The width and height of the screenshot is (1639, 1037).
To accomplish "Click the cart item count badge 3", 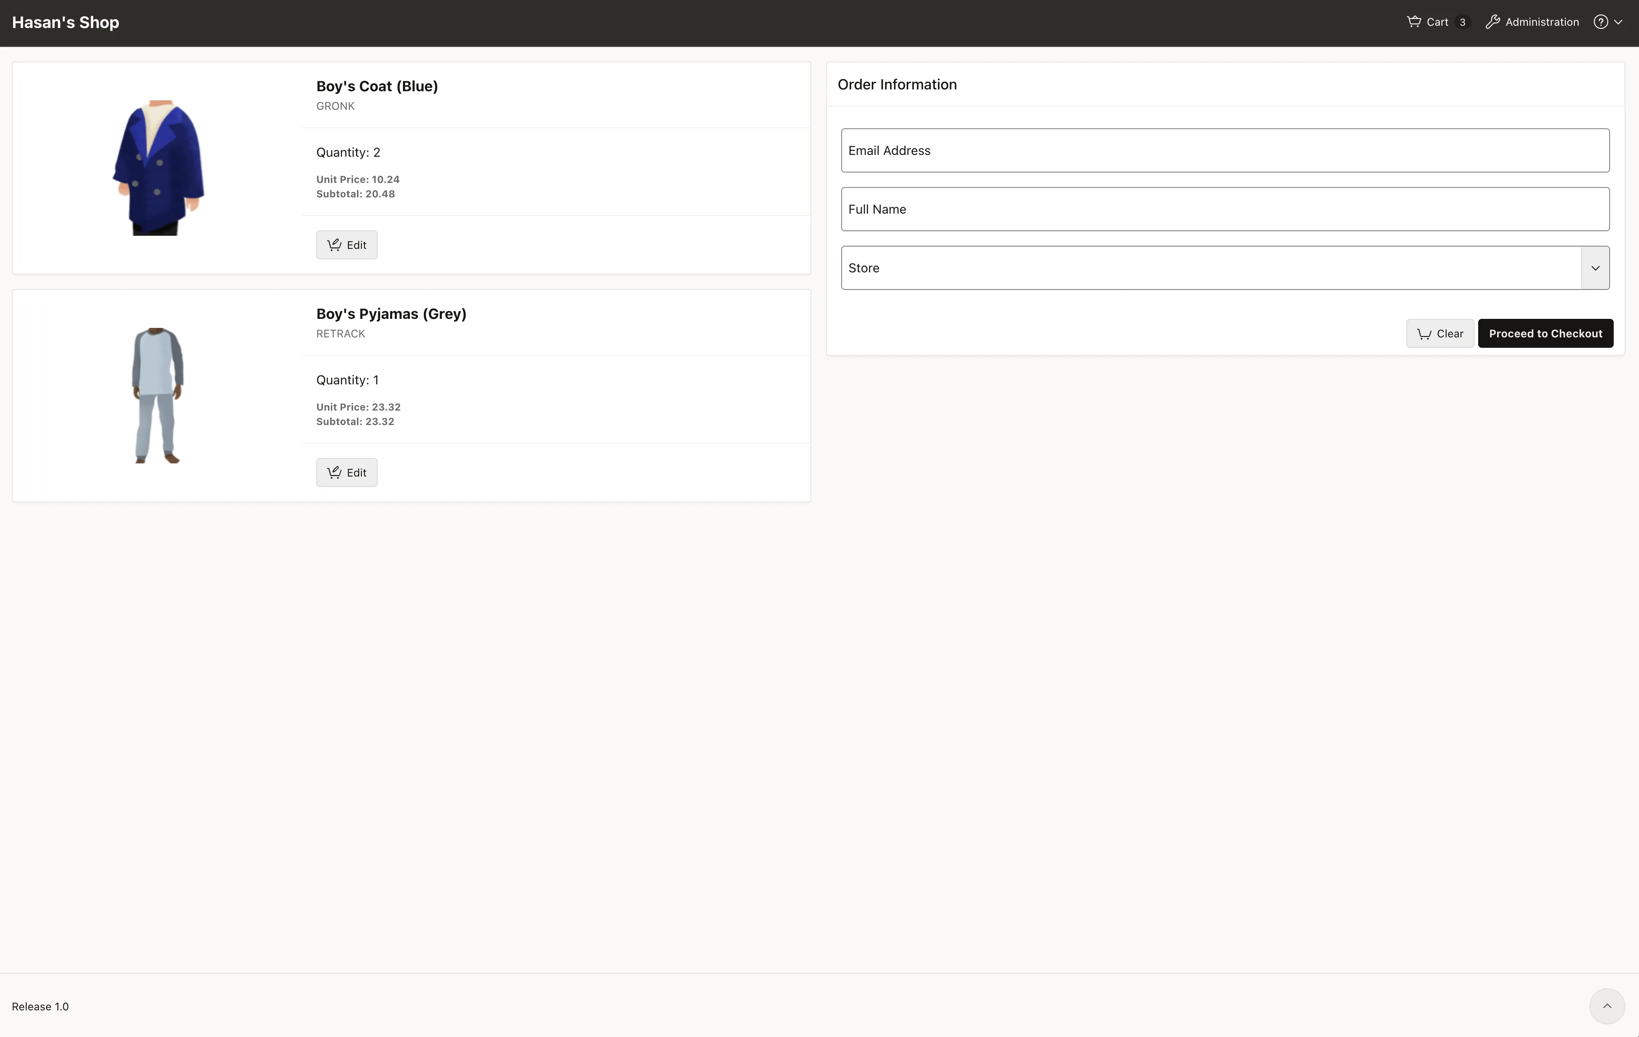I will (x=1462, y=23).
